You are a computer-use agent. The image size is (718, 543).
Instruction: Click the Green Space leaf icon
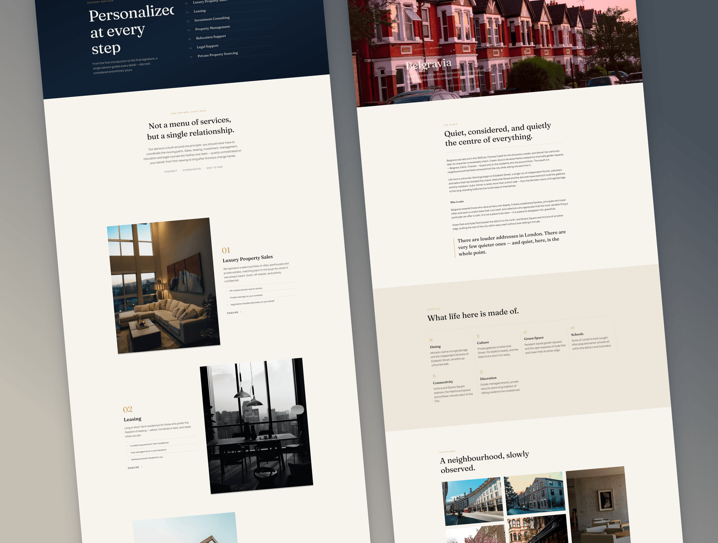click(525, 332)
